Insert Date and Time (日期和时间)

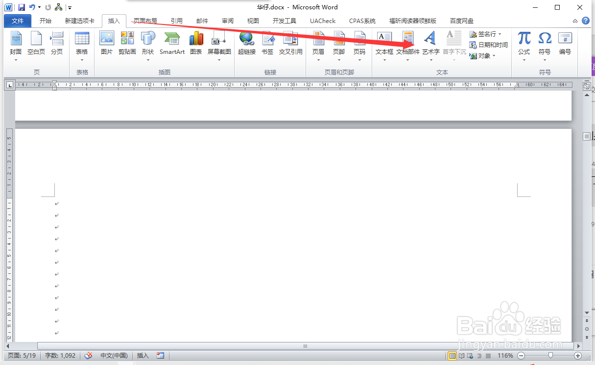click(488, 45)
